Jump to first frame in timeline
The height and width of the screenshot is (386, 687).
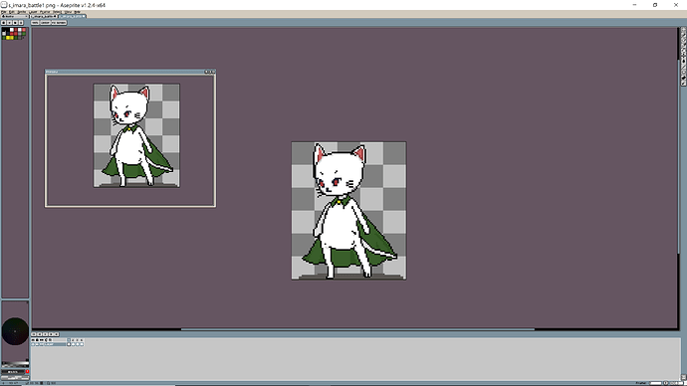(34, 334)
